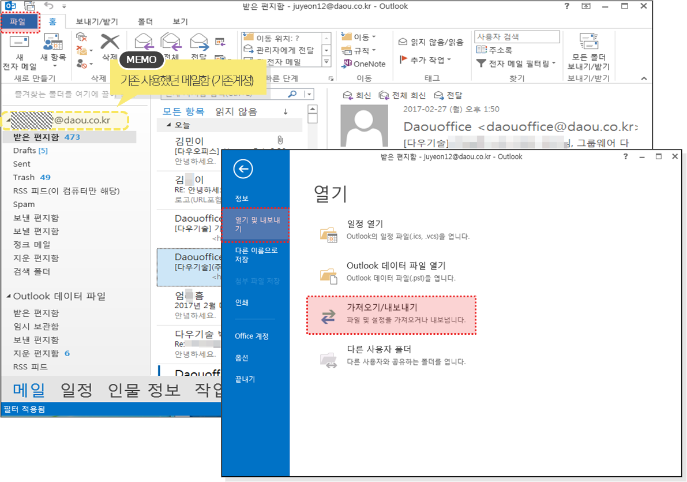Click the People Search (사용자 검색) field

point(516,37)
